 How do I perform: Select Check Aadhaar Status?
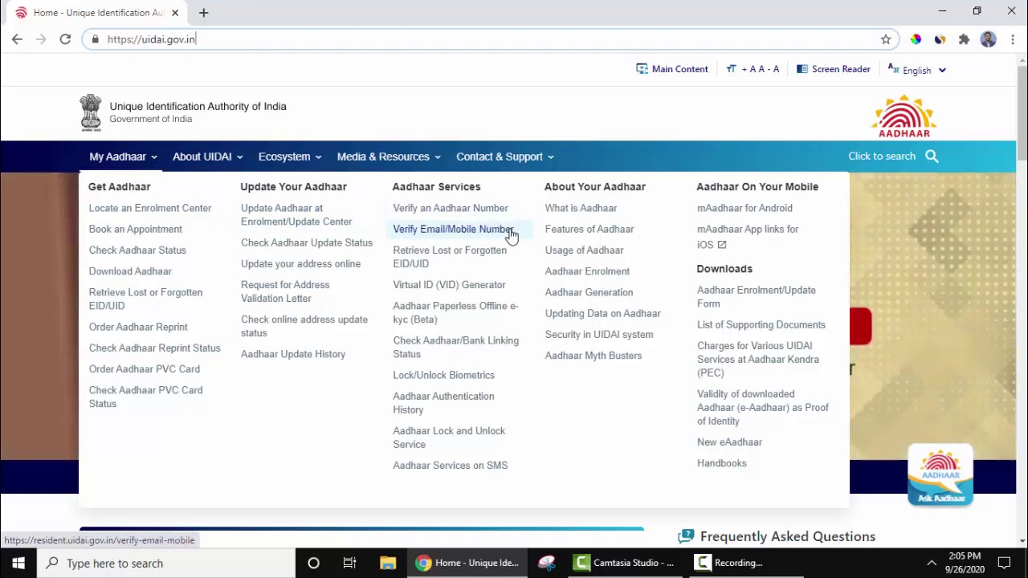137,250
